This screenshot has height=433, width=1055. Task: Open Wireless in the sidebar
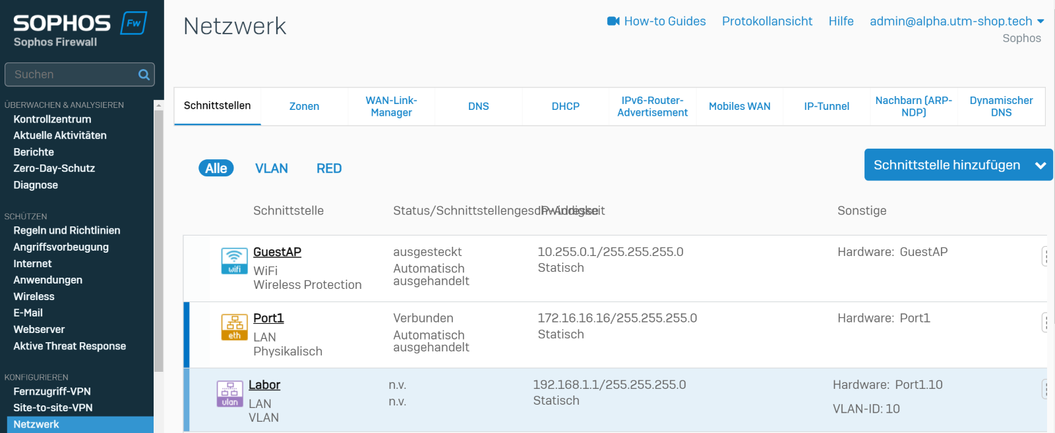(34, 296)
